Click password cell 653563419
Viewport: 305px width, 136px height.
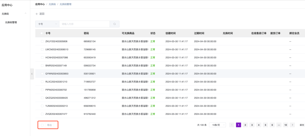[x=90, y=58]
